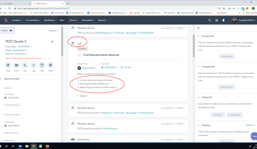Collapse the About this deal section
The width and height of the screenshot is (257, 149).
[x=1, y=79]
